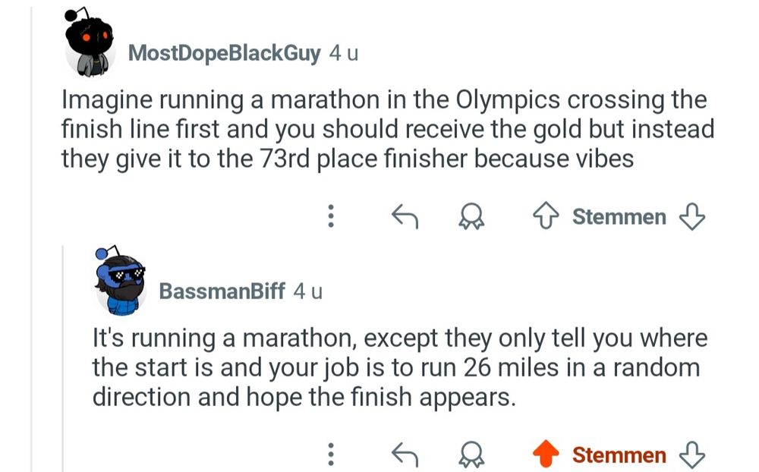Click the reply arrow on MostDopeBlackGuy's comment
759x472 pixels.
coord(405,217)
